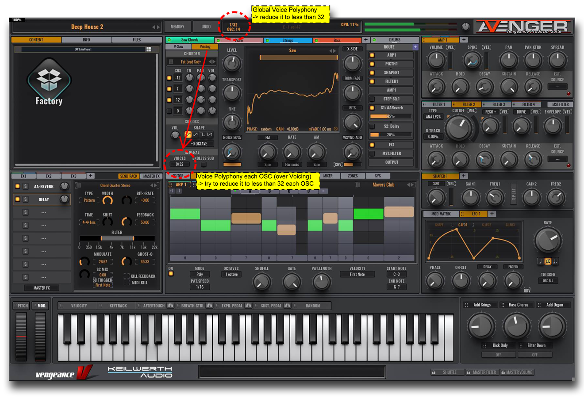Open the MOD MATRIX tab
Screen dimensions: 584x398
(x=441, y=214)
